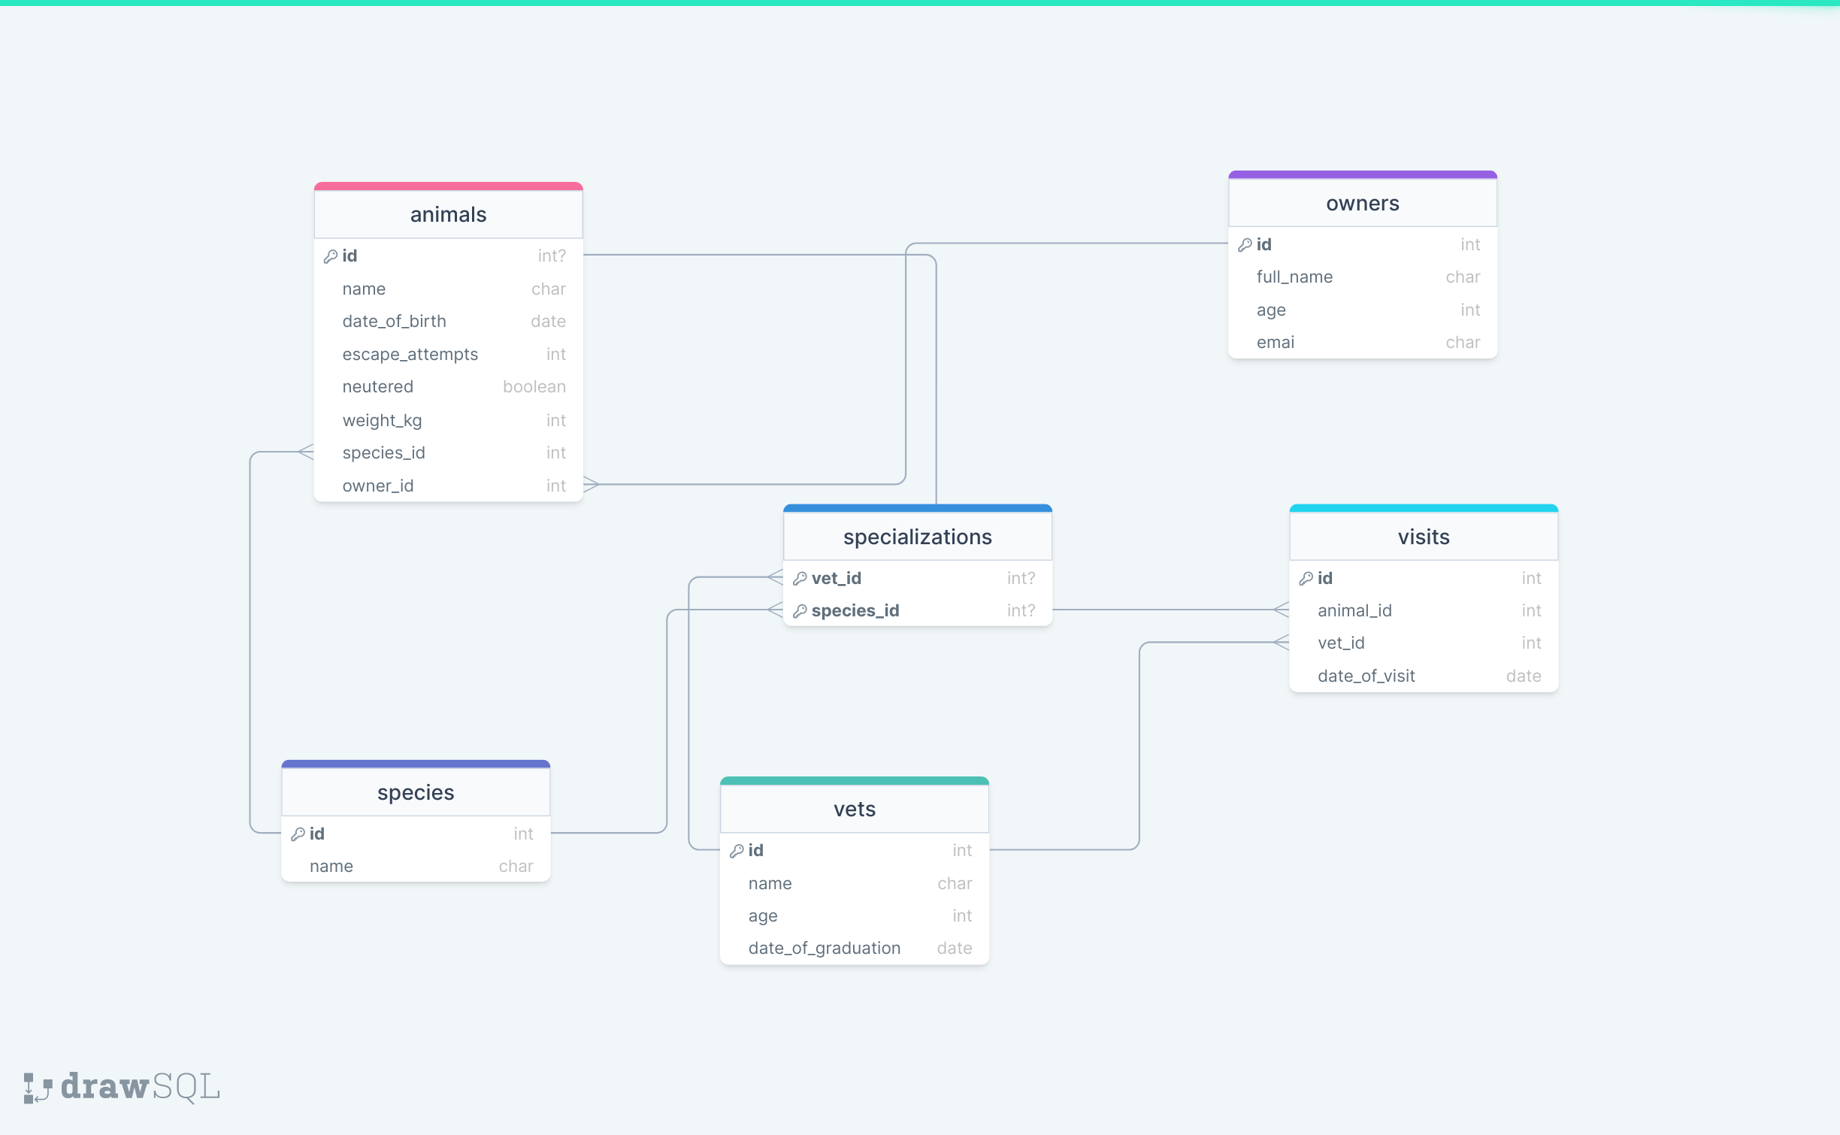
Task: Click the key icon in visits table
Action: point(1306,579)
